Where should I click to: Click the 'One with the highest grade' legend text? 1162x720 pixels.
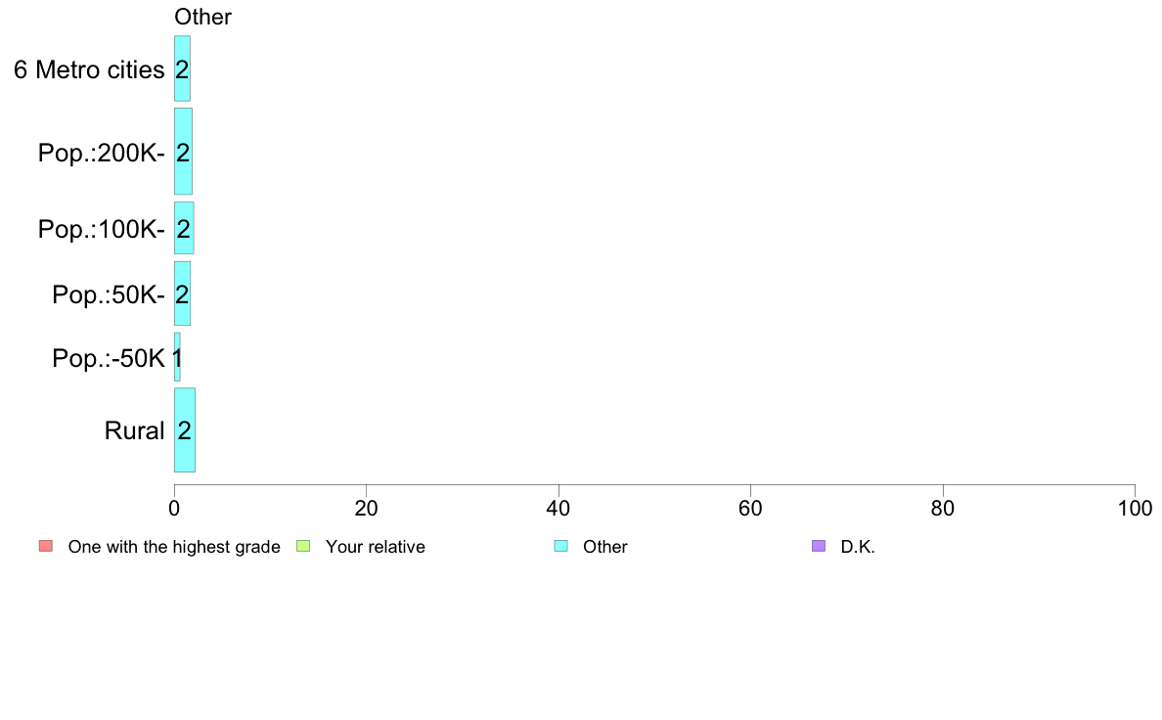click(174, 547)
